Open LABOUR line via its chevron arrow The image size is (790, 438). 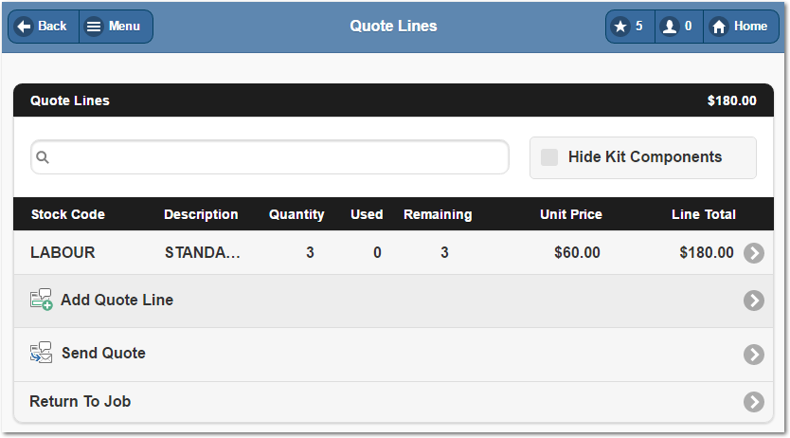click(754, 253)
